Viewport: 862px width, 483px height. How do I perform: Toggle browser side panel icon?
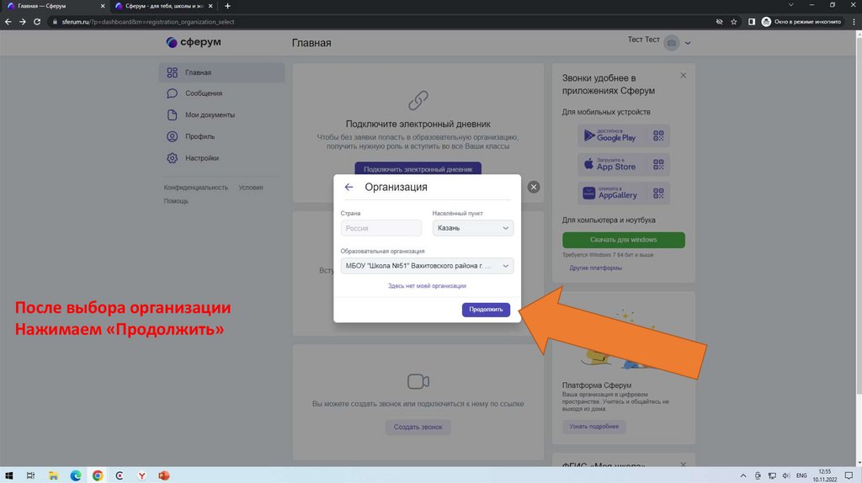(x=752, y=22)
